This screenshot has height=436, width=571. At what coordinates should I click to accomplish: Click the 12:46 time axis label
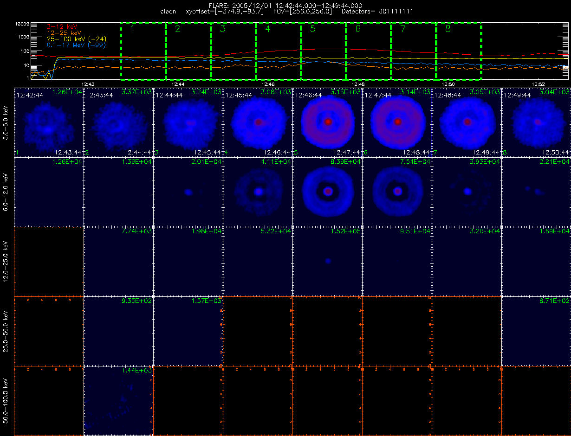click(268, 84)
